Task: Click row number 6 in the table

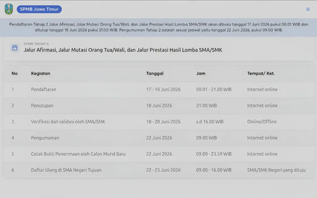Action: (13, 170)
